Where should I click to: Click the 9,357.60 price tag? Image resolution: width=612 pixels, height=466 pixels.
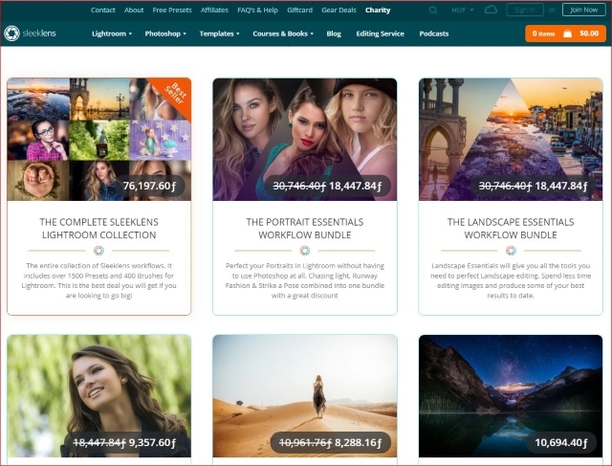(x=124, y=443)
